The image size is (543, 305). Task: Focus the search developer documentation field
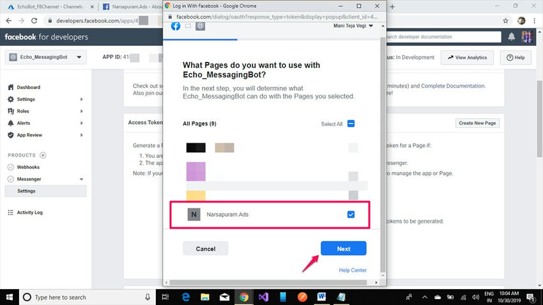(x=443, y=36)
